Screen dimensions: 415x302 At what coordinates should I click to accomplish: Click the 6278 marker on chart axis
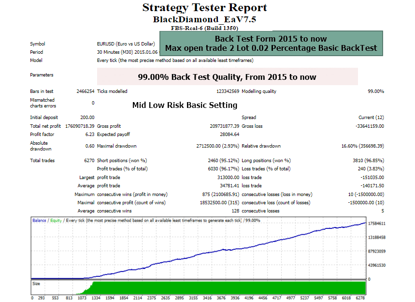pos(360,298)
